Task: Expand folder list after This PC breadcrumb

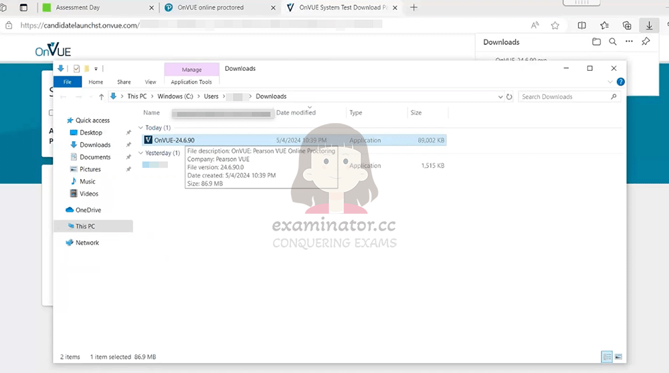Action: 152,97
